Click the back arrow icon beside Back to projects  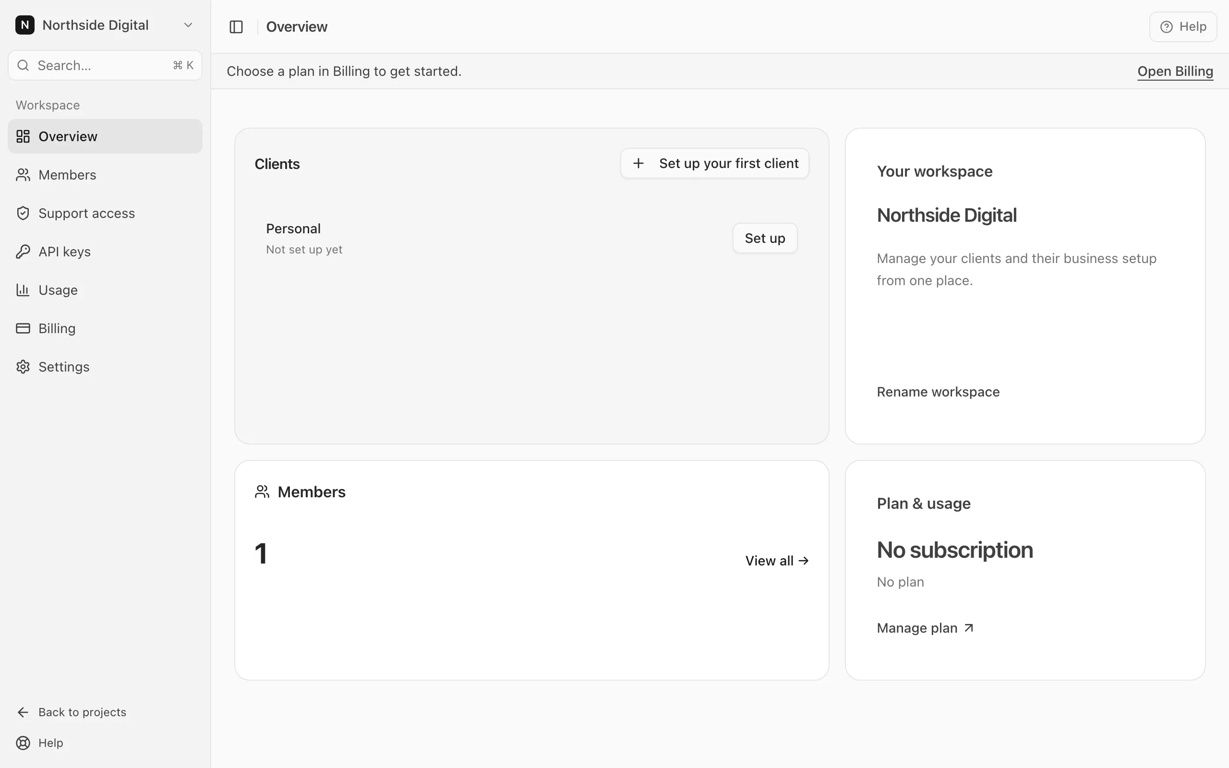coord(23,712)
